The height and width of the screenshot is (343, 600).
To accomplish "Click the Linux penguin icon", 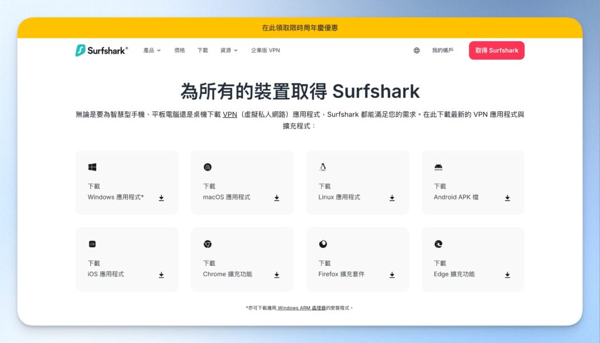I will click(x=323, y=167).
